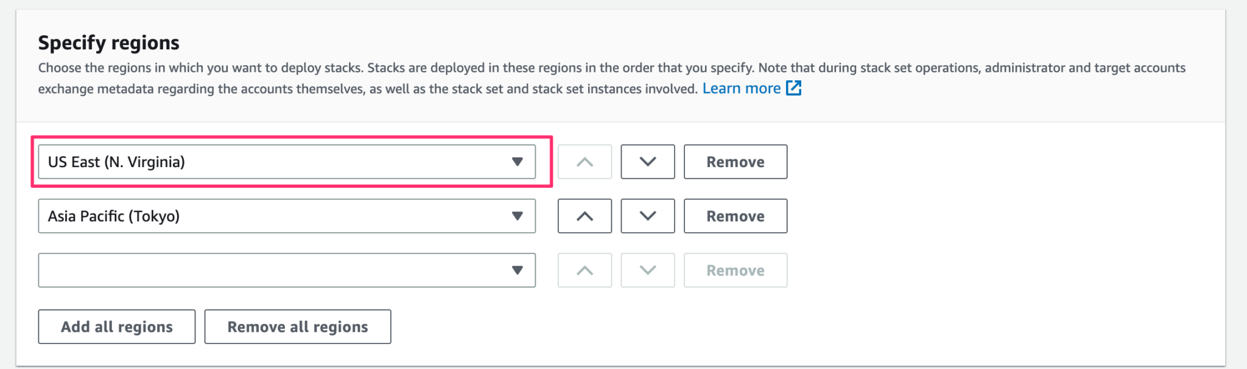The width and height of the screenshot is (1247, 369).
Task: Remove the US East (N. Virginia) region
Action: [735, 162]
